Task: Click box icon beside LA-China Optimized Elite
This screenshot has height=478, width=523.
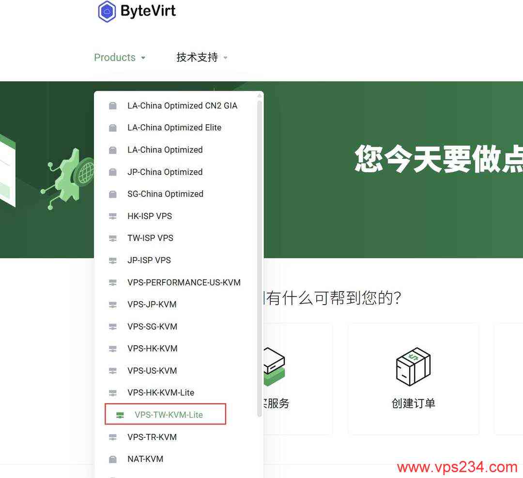Action: 113,128
